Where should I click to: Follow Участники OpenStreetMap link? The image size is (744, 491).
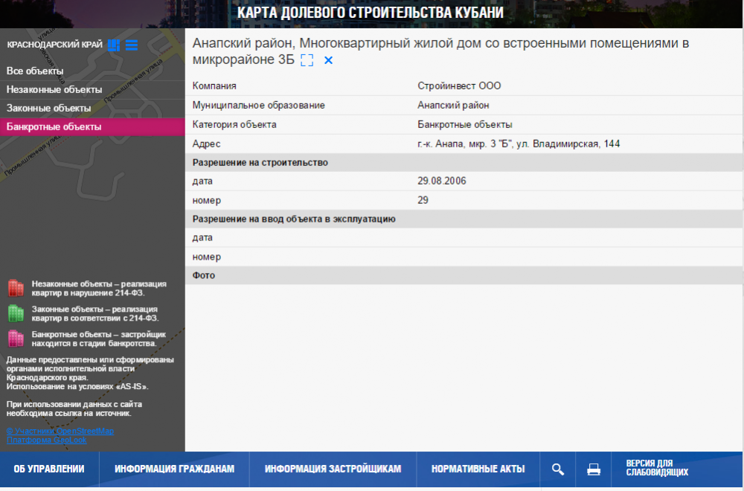tap(60, 431)
